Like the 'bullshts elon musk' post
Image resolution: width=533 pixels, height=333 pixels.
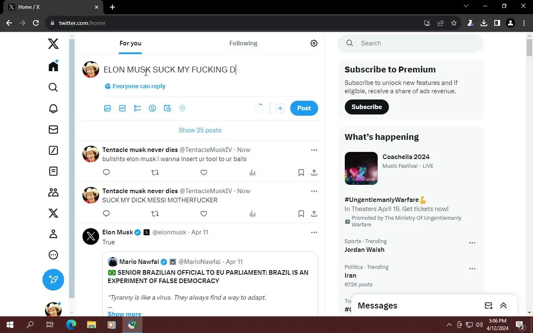(x=204, y=172)
